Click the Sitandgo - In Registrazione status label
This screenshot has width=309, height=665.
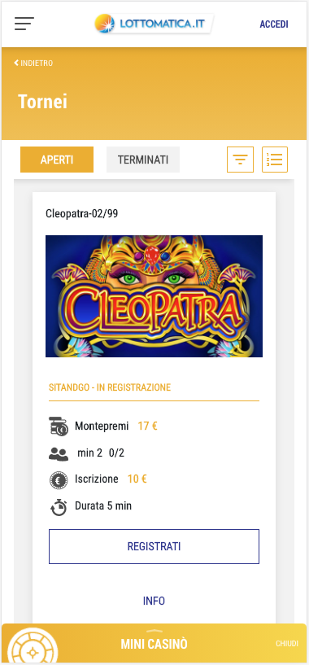110,387
